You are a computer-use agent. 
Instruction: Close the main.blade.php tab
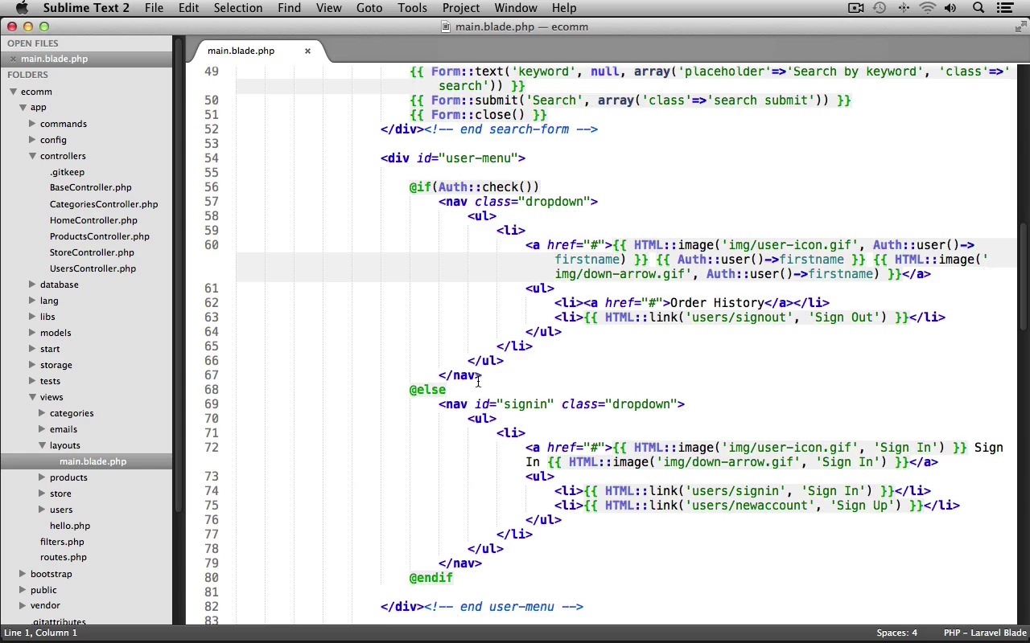(307, 51)
